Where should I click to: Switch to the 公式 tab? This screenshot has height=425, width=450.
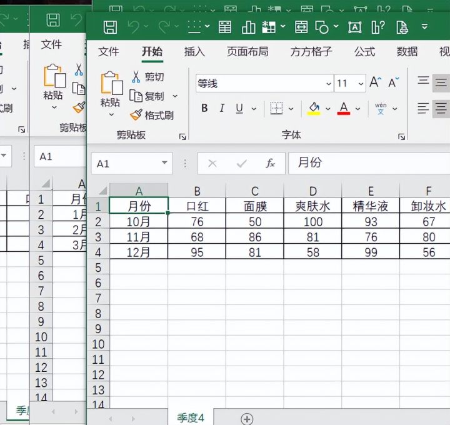click(364, 52)
